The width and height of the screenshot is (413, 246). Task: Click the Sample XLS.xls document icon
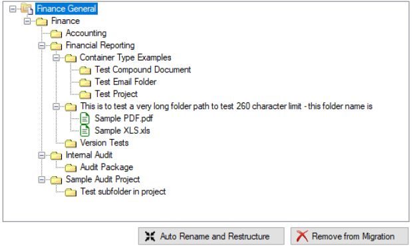pyautogui.click(x=85, y=130)
